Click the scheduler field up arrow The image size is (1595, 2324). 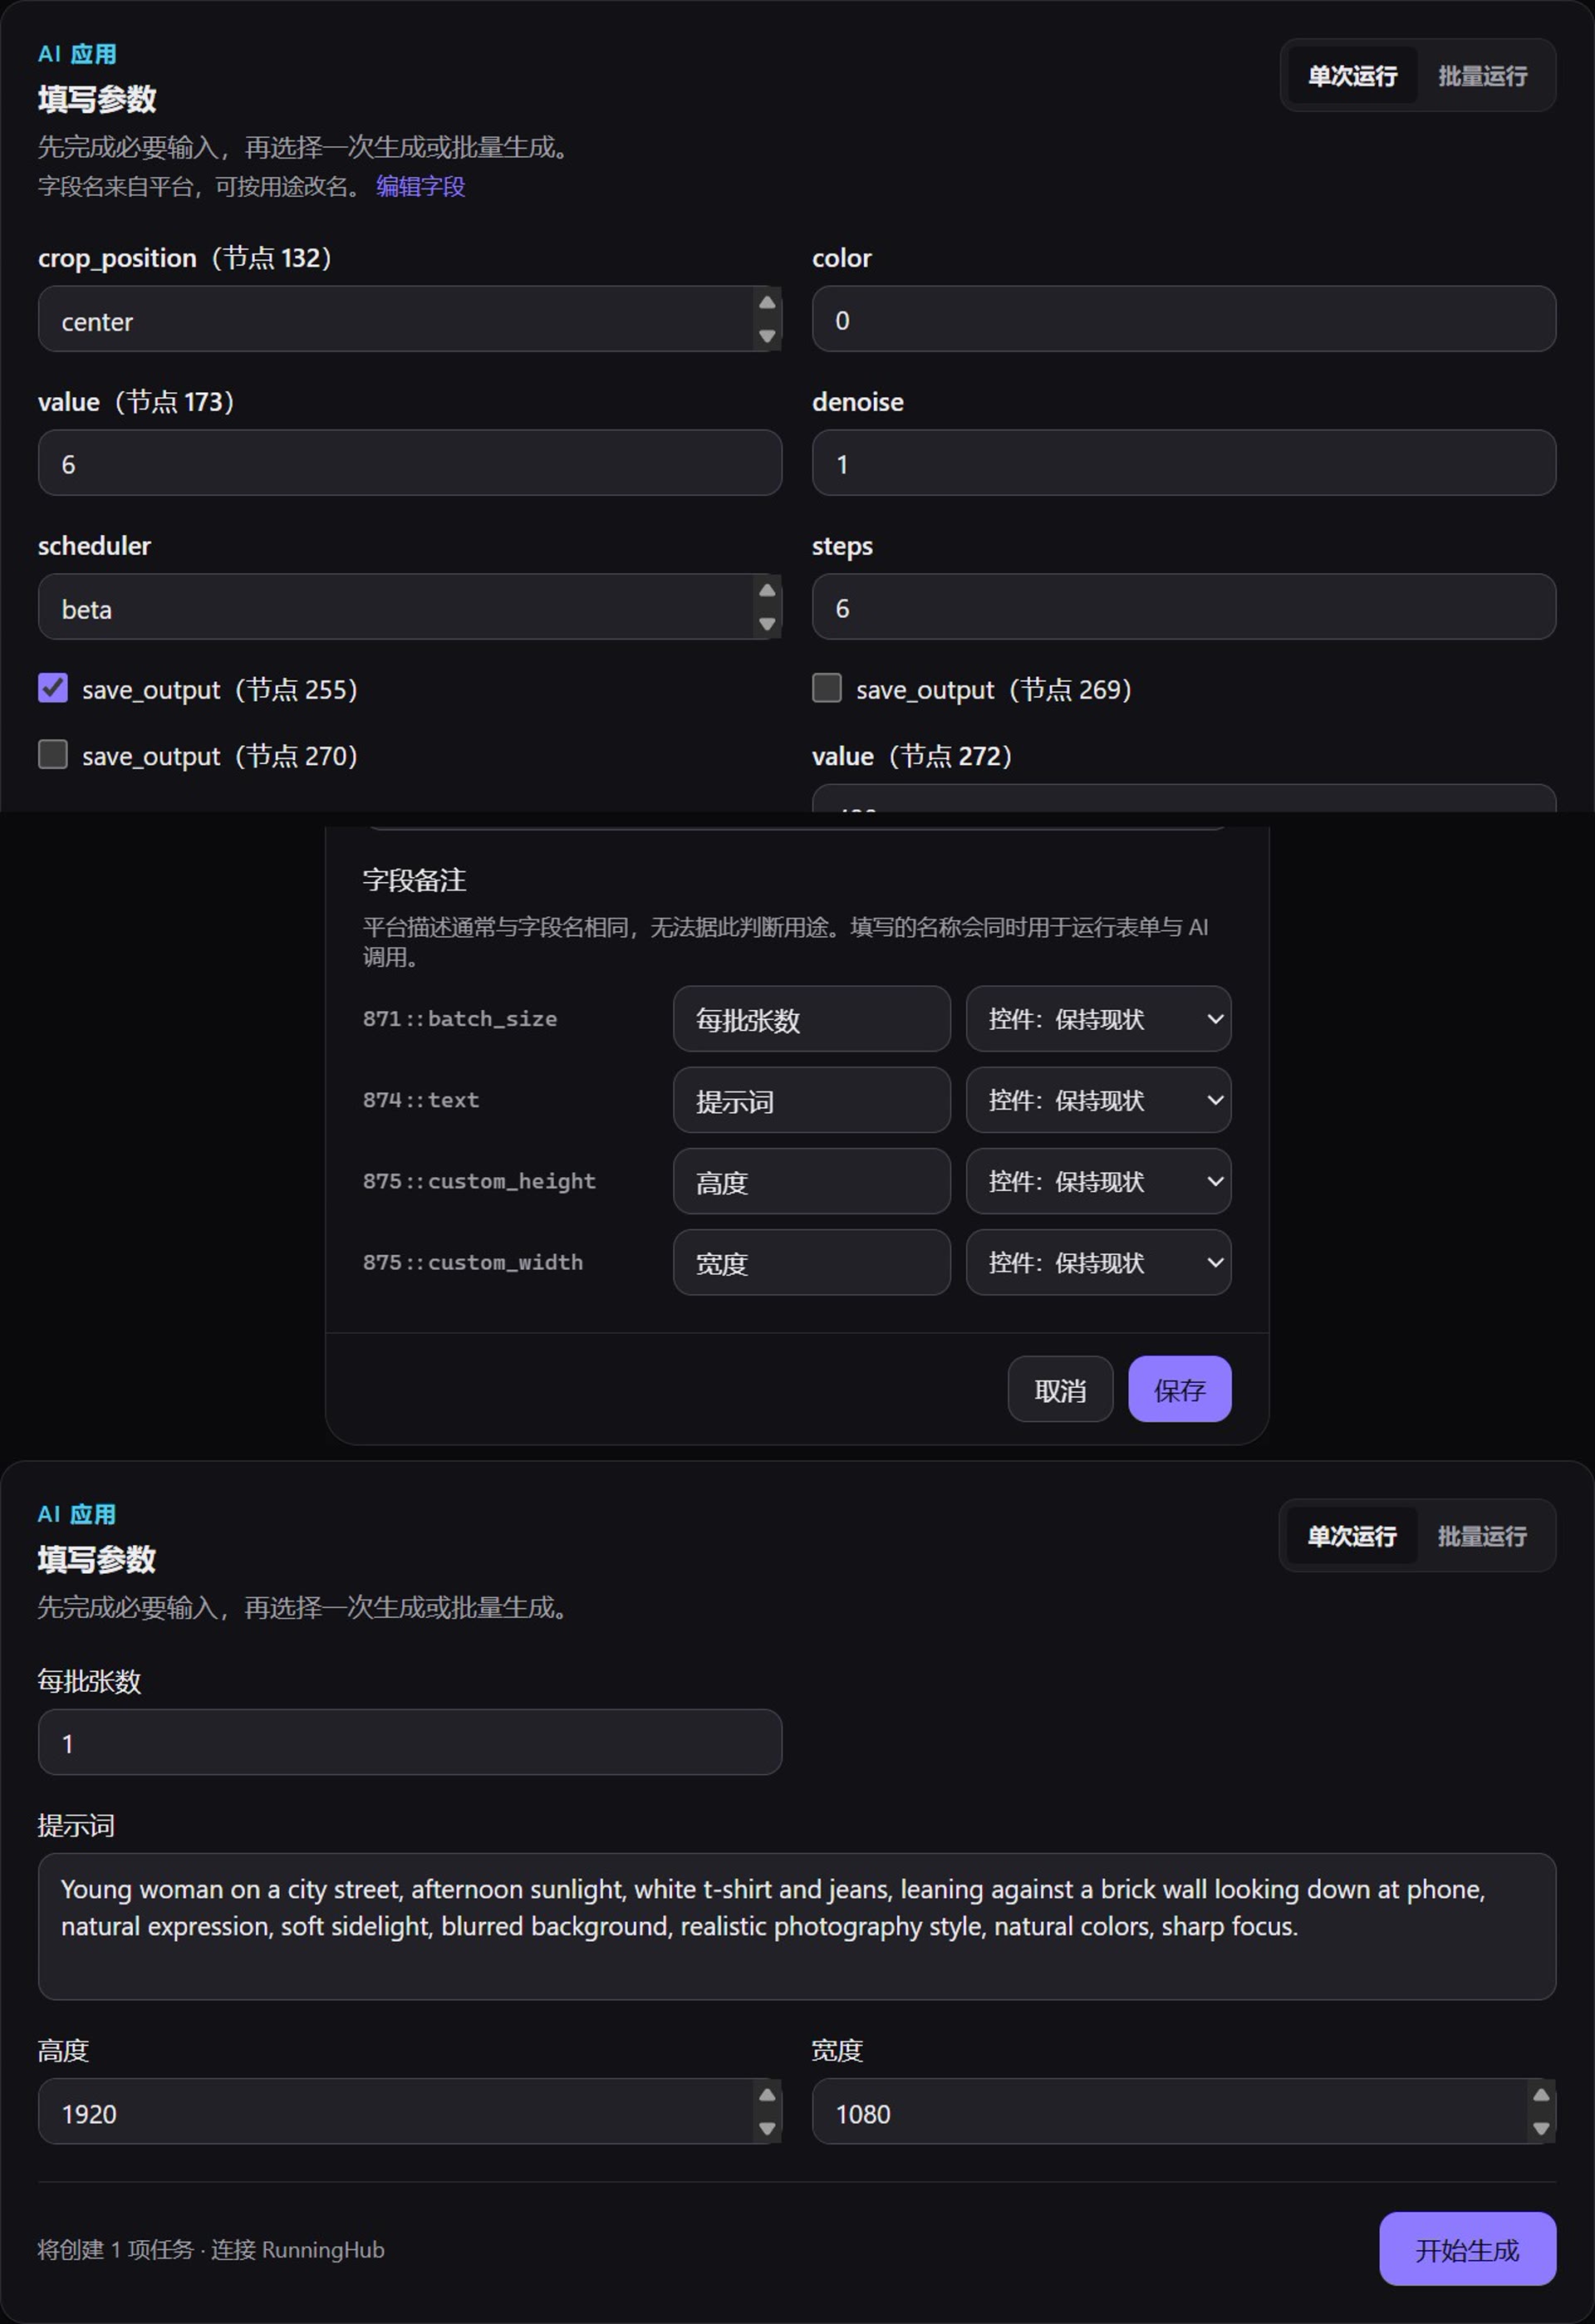[x=767, y=591]
